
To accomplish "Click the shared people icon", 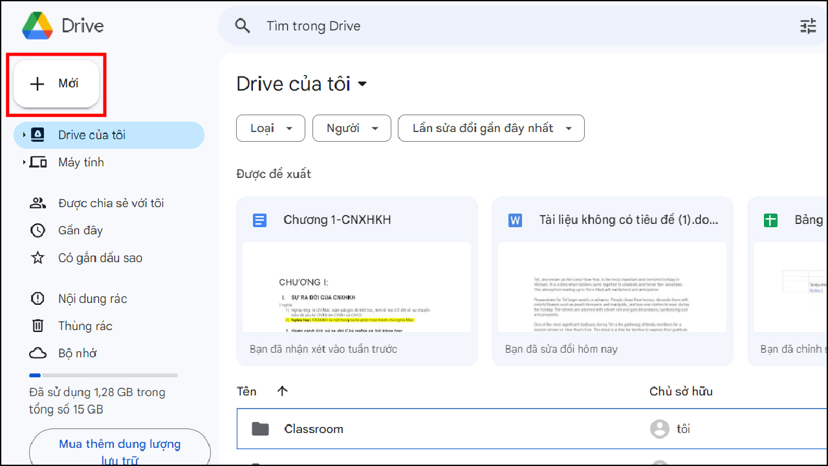I will tap(38, 203).
